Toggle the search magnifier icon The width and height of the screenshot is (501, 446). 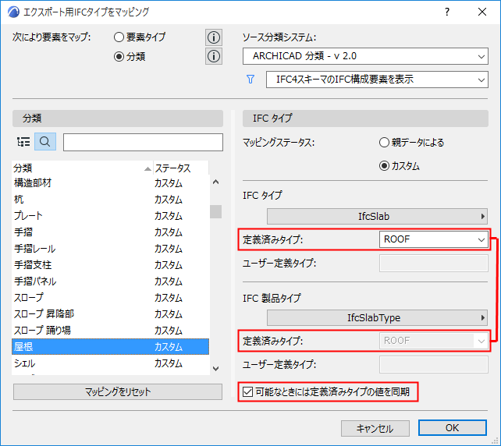tap(45, 142)
